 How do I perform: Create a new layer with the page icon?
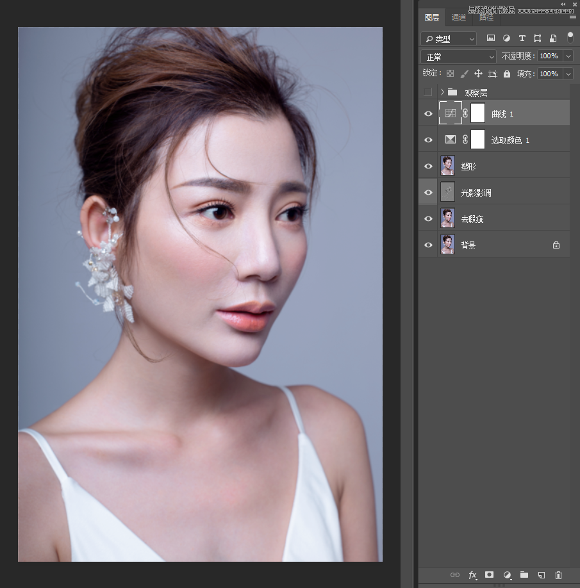point(541,575)
